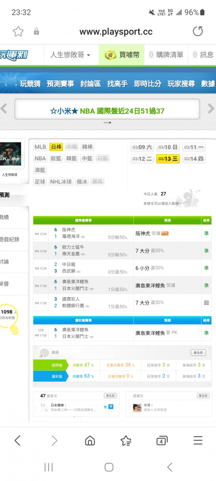
Task: Click the 買噱幣 button
Action: click(x=122, y=55)
